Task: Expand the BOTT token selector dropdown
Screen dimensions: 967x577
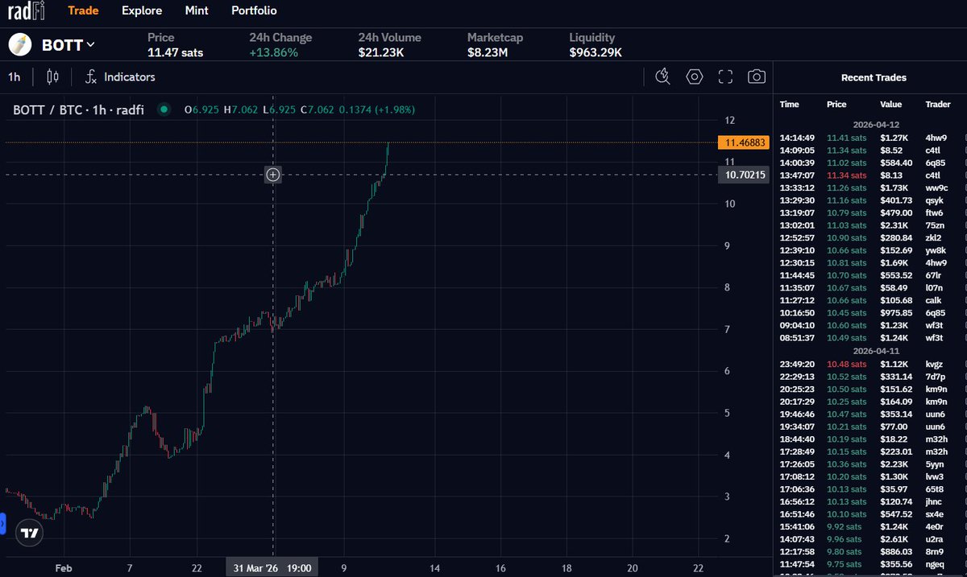Action: (x=68, y=45)
